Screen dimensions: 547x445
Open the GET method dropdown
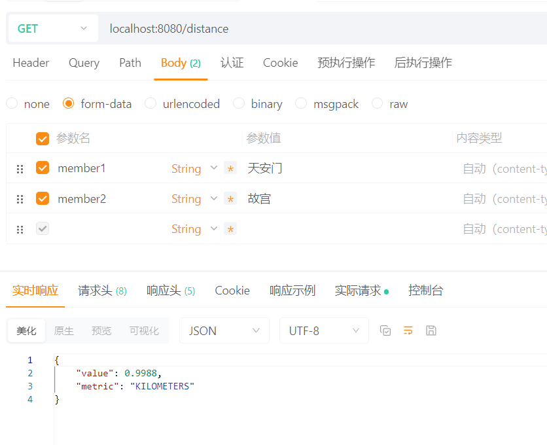(x=52, y=29)
